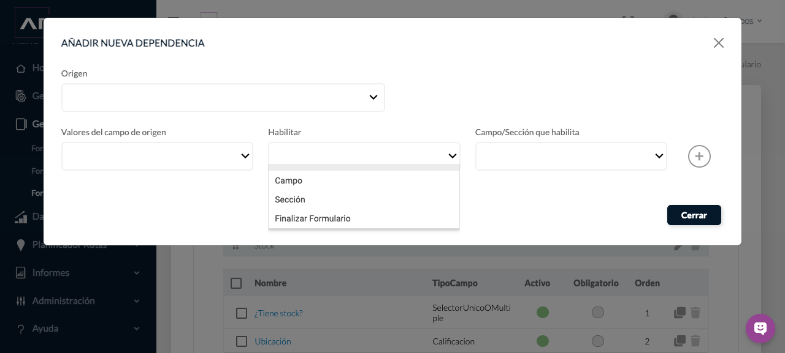Click the forms document icon in the sidebar
The height and width of the screenshot is (353, 785).
point(21,124)
